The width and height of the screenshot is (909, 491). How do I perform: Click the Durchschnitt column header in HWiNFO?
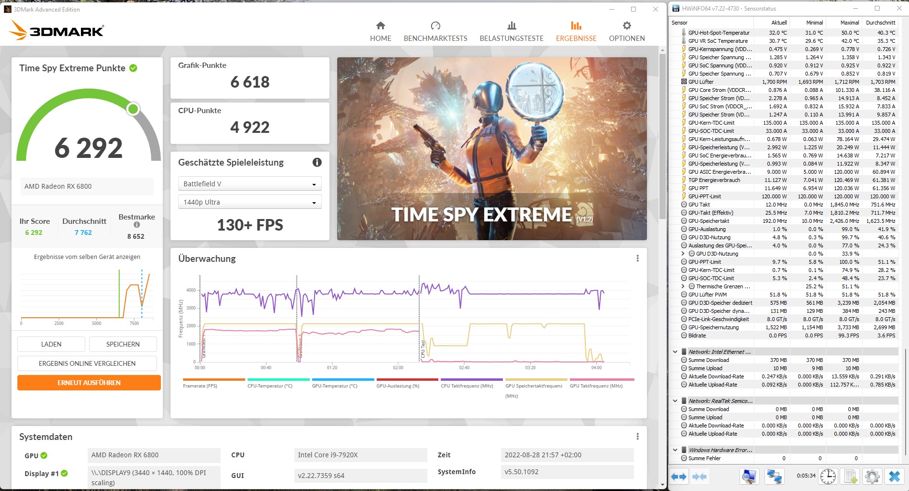click(x=880, y=23)
